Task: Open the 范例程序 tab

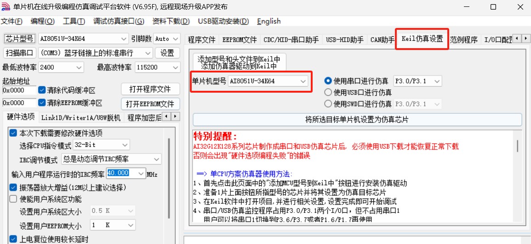Action: click(464, 40)
